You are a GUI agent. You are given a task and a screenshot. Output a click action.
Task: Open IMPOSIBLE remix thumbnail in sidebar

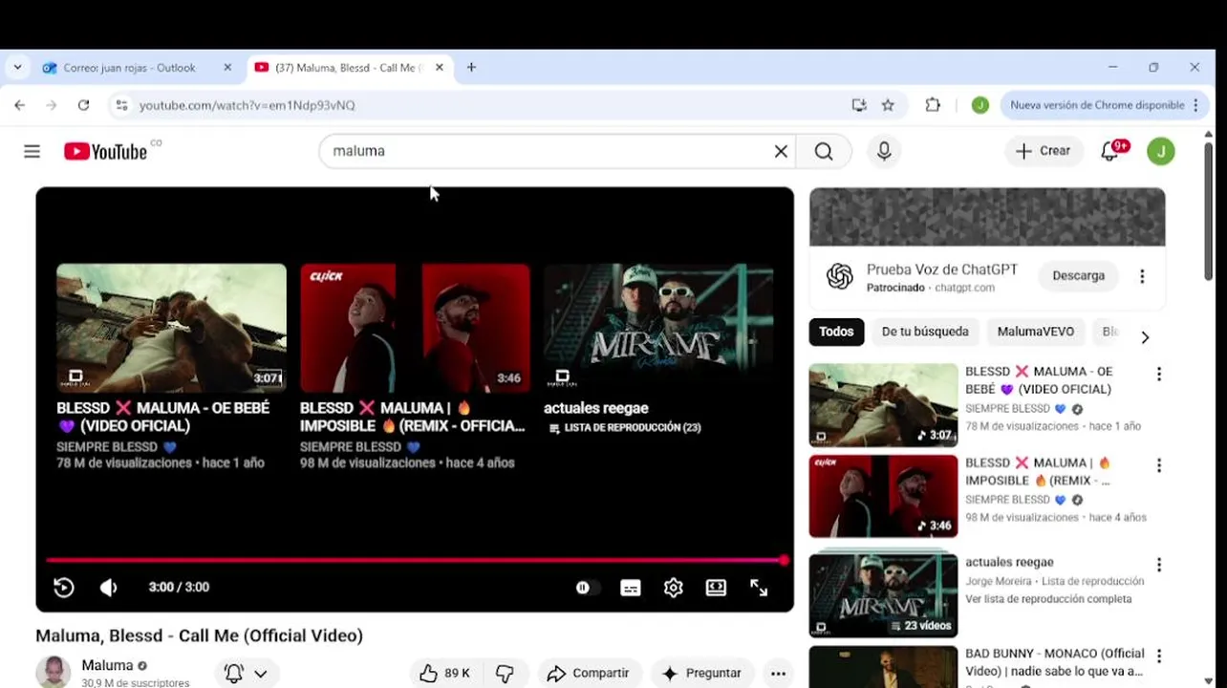[883, 496]
